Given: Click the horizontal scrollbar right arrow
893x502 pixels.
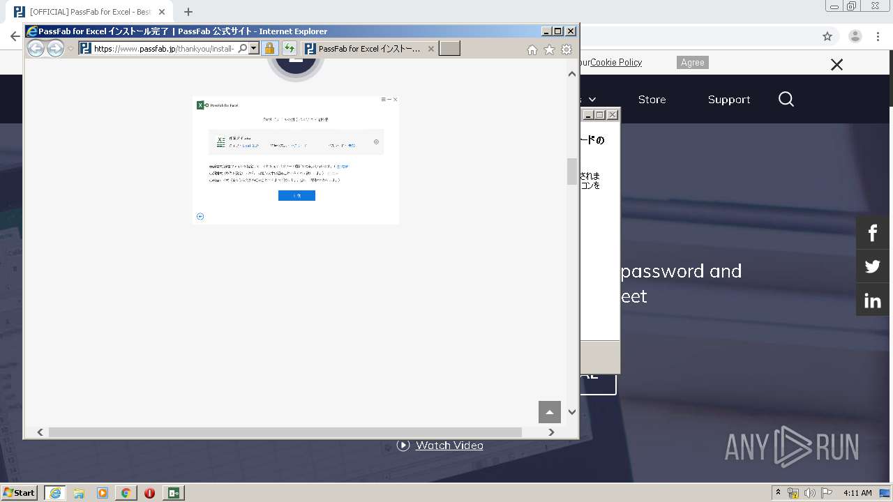Looking at the screenshot, I should (551, 432).
